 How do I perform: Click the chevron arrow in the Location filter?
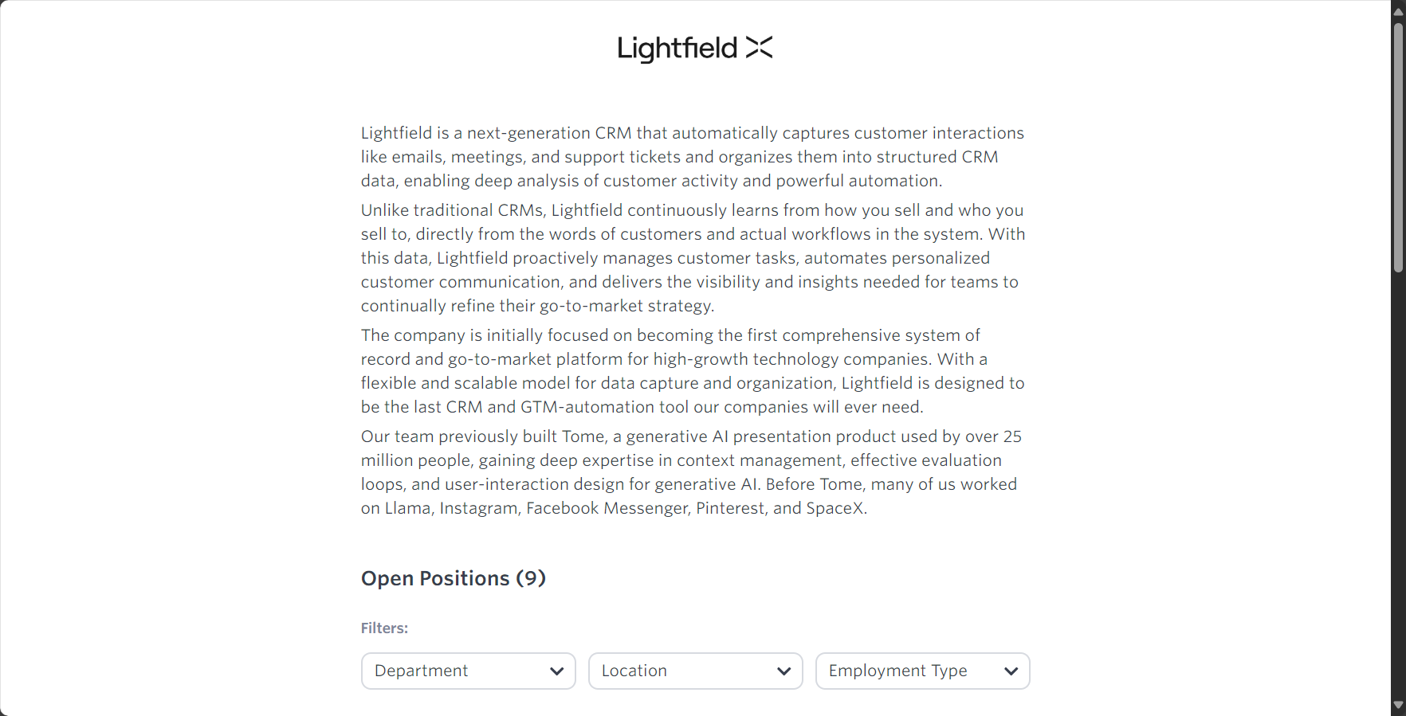[x=784, y=671]
